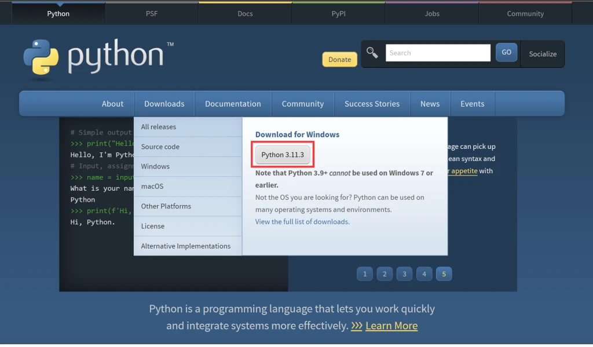Download Python 3.11.3 for Windows
Viewport: 593px width, 347px height.
point(283,155)
